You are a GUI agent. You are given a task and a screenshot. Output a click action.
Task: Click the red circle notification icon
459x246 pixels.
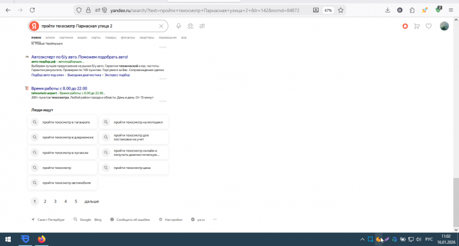(405, 26)
